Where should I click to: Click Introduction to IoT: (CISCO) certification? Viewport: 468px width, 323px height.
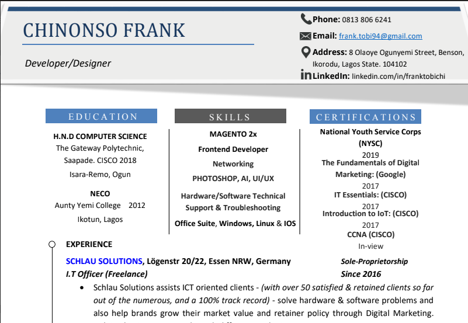(x=370, y=214)
